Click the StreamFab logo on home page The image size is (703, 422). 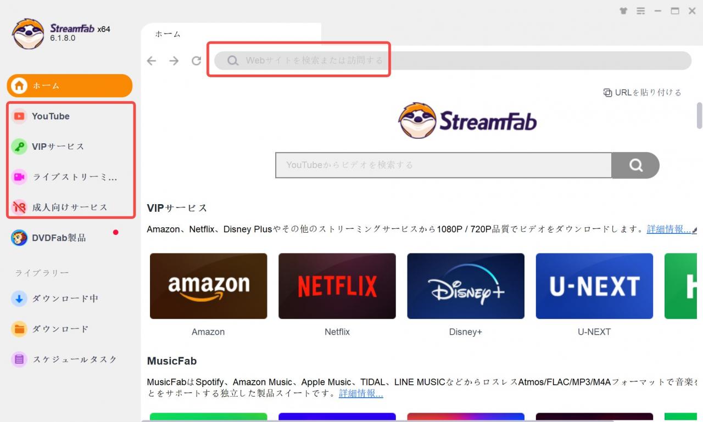pyautogui.click(x=467, y=120)
